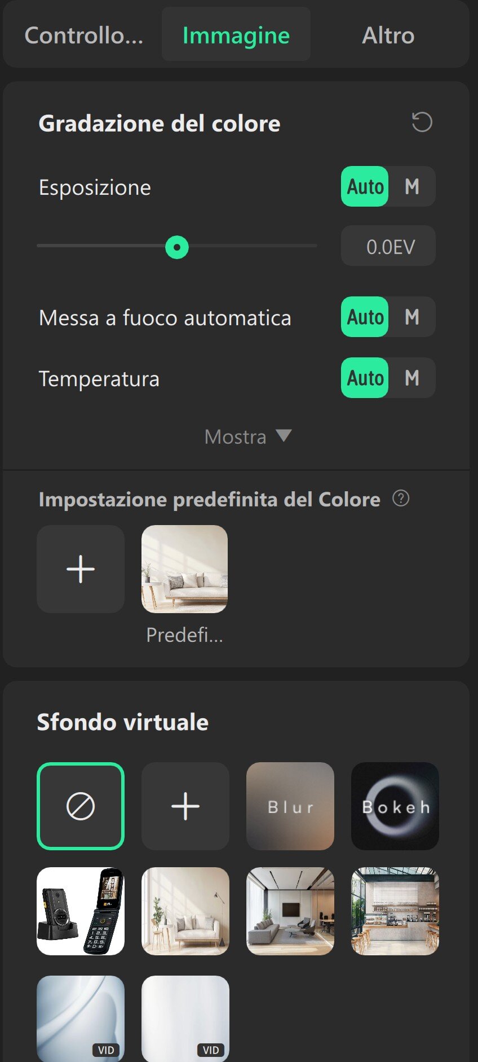Viewport: 478px width, 1062px height.
Task: Choose the flip phone background image
Action: [x=81, y=911]
